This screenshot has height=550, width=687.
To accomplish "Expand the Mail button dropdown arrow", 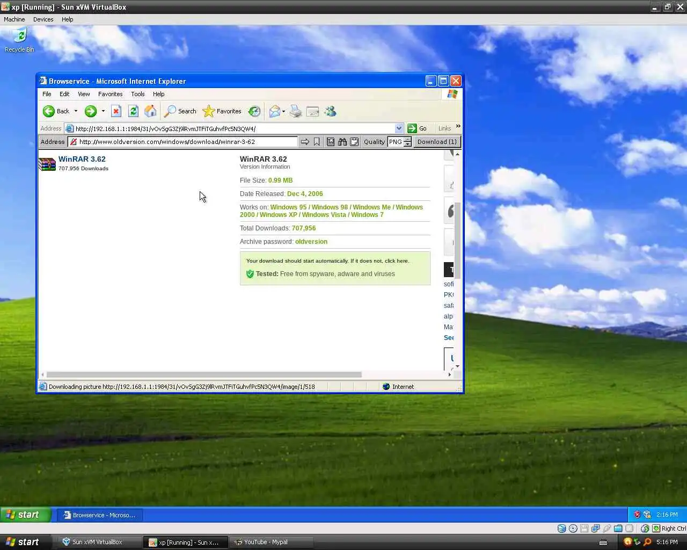I will pyautogui.click(x=283, y=111).
